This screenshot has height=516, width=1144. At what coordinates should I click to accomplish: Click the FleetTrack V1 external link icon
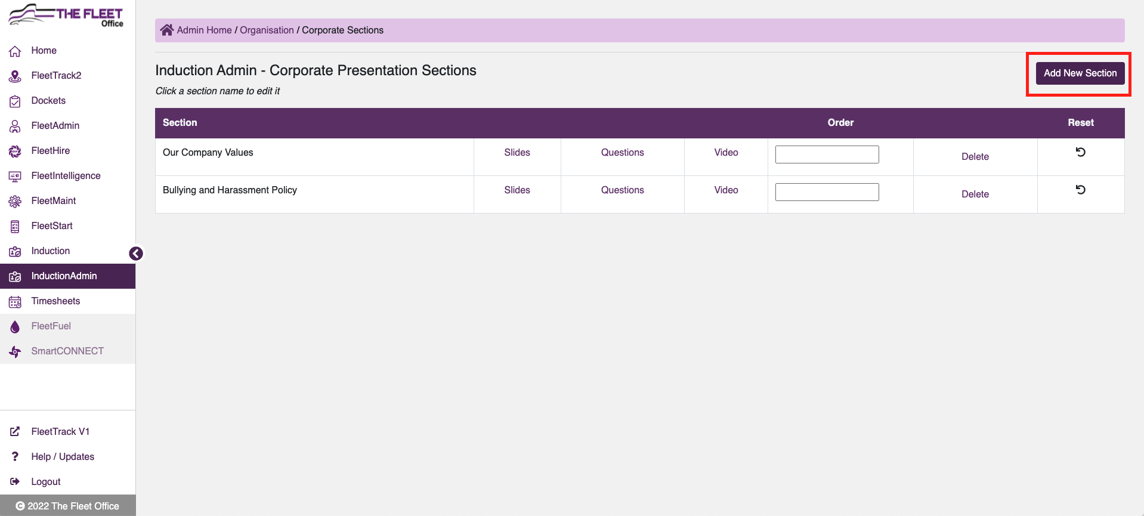(x=15, y=431)
